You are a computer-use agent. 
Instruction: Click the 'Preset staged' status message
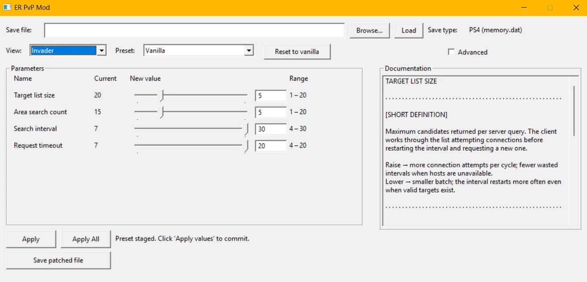coord(182,239)
